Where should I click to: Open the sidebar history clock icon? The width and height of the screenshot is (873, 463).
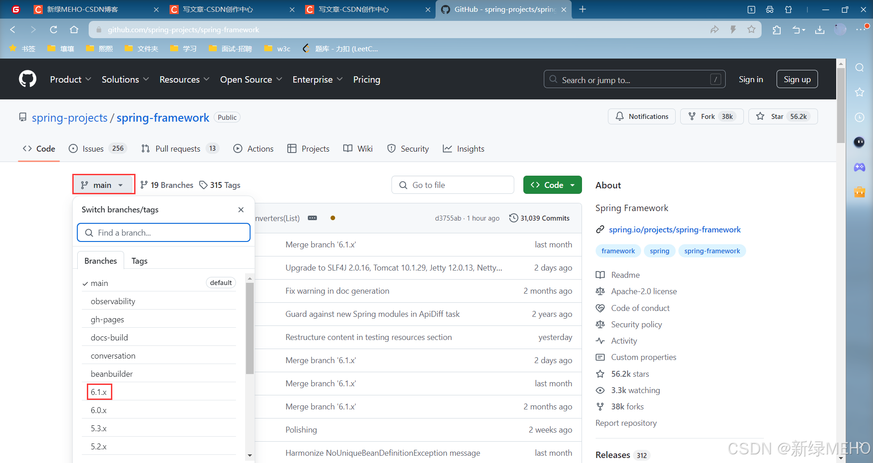[x=859, y=117]
